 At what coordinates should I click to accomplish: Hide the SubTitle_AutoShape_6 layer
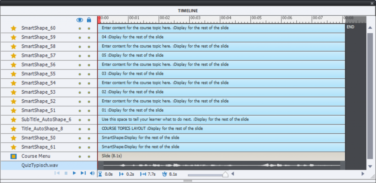pos(80,120)
